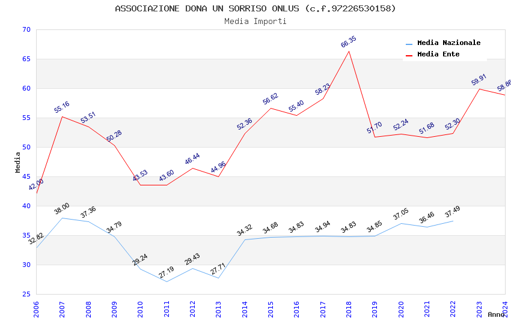
Task: Click the 37.05 national average label
Action: (x=400, y=214)
